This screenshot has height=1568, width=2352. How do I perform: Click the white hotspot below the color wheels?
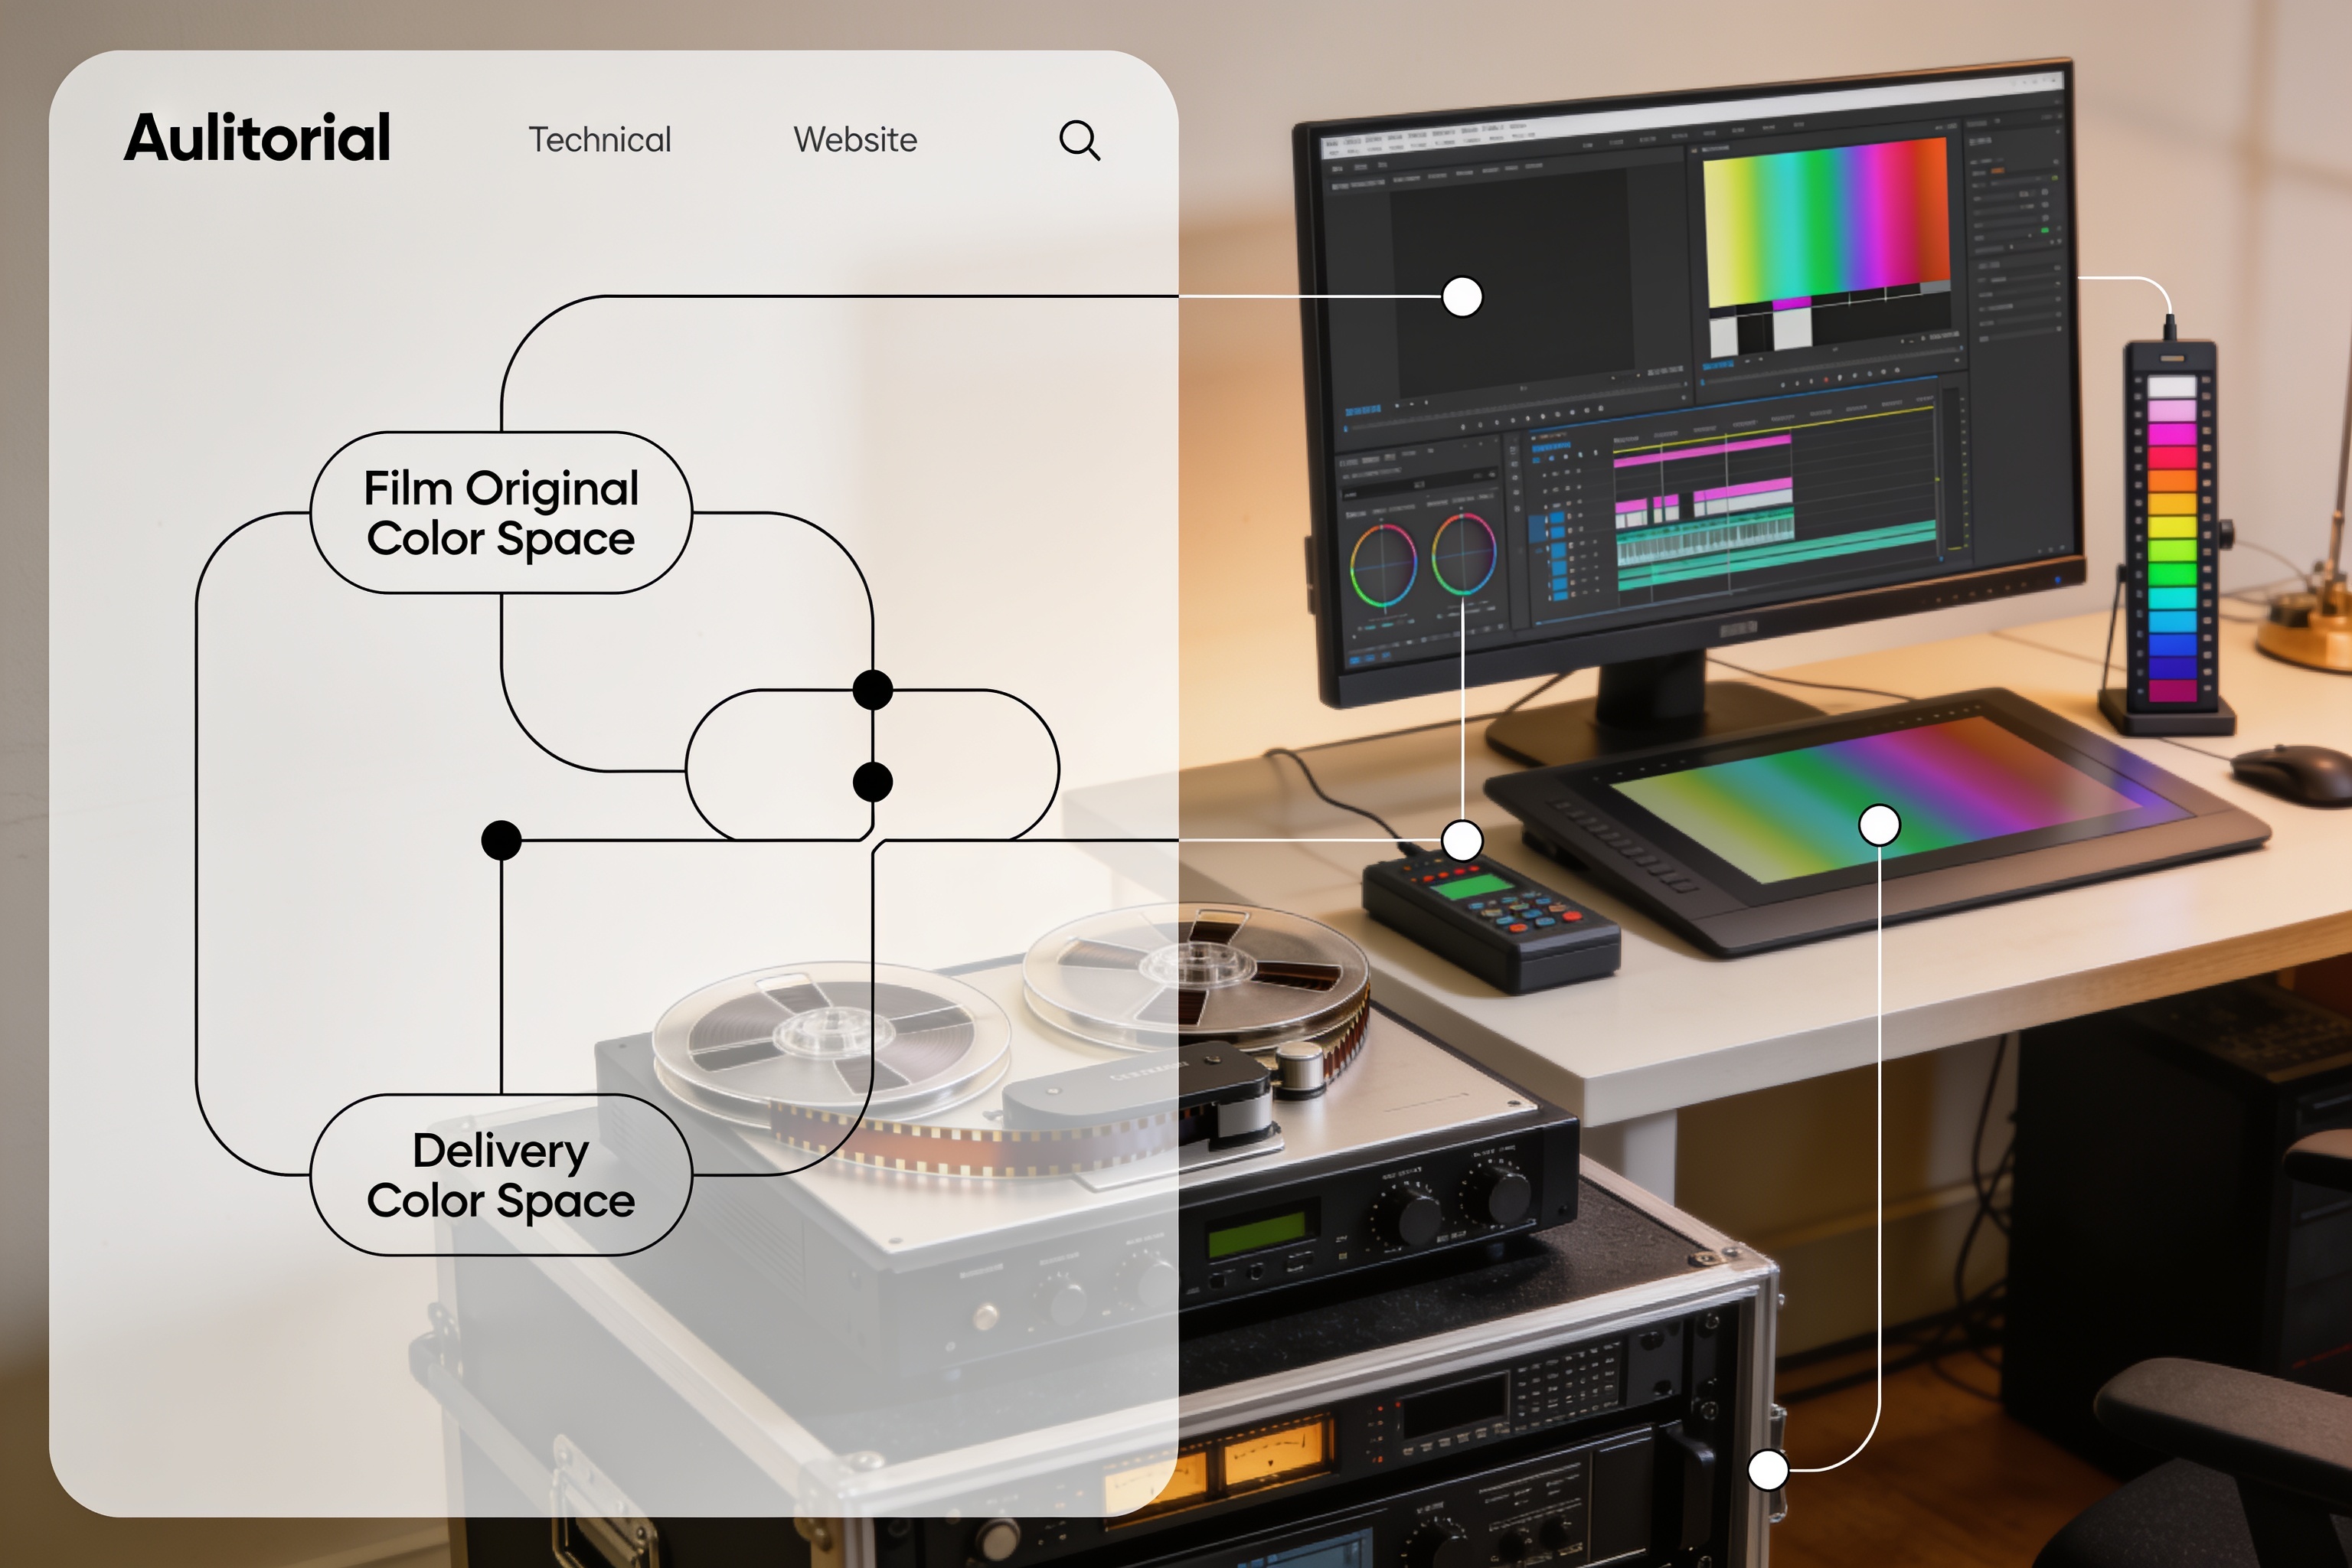click(1462, 841)
